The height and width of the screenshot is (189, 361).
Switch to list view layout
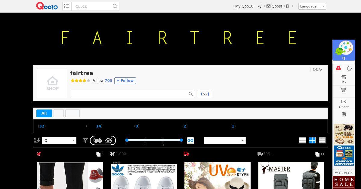(302, 140)
